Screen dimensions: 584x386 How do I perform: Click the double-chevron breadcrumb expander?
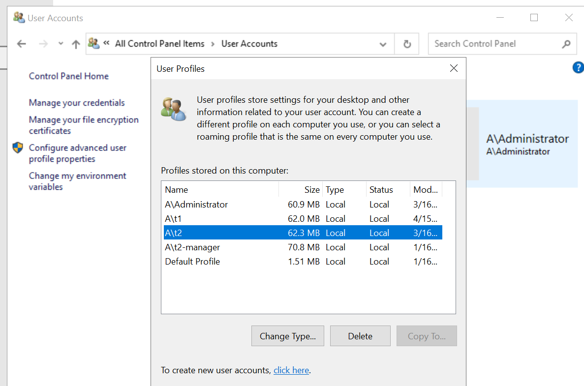[105, 43]
